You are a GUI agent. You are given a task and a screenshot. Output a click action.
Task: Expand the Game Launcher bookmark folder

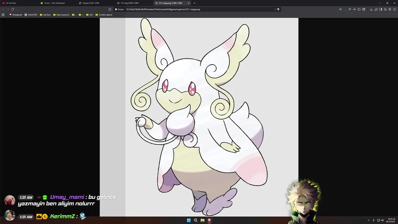click(x=61, y=15)
